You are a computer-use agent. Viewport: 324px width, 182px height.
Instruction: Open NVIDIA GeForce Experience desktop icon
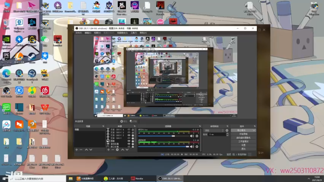6,42
